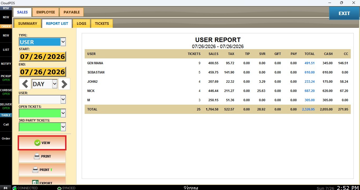The height and width of the screenshot is (190, 360).
Task: Click the EXIT button
Action: 344,13
